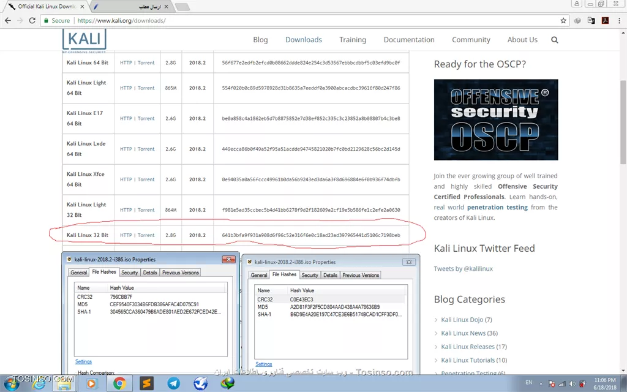627x392 pixels.
Task: Select the Security tab in the left Properties dialog
Action: coord(130,273)
